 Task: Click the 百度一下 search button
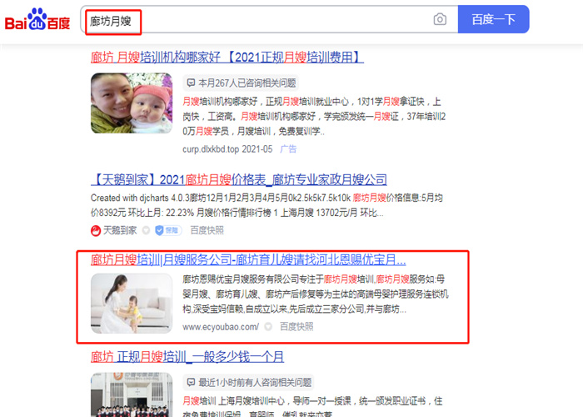493,19
